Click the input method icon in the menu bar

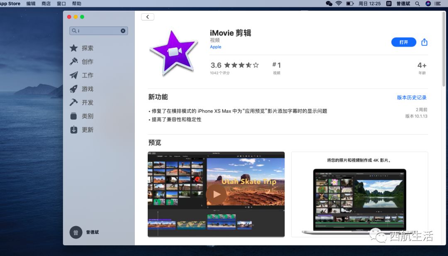click(389, 3)
